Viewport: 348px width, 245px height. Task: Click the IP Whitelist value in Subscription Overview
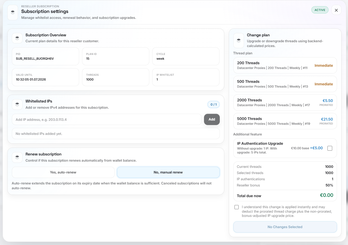pyautogui.click(x=157, y=79)
